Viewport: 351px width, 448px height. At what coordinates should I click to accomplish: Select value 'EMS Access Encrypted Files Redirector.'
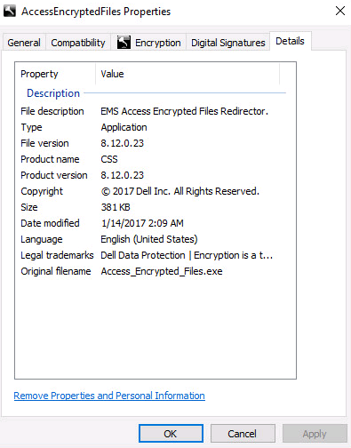click(x=184, y=111)
